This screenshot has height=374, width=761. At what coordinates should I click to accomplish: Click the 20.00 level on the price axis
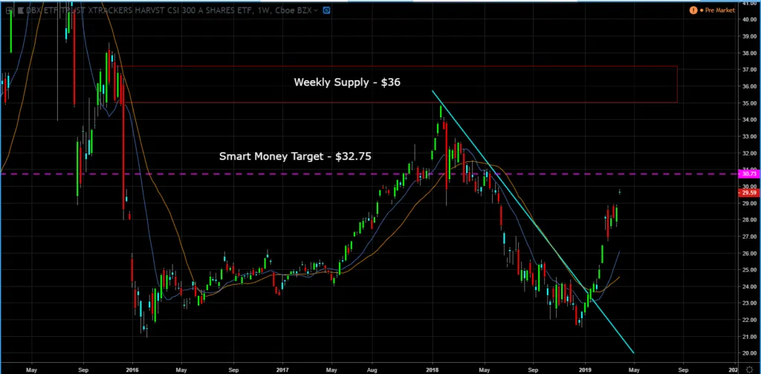[x=749, y=353]
